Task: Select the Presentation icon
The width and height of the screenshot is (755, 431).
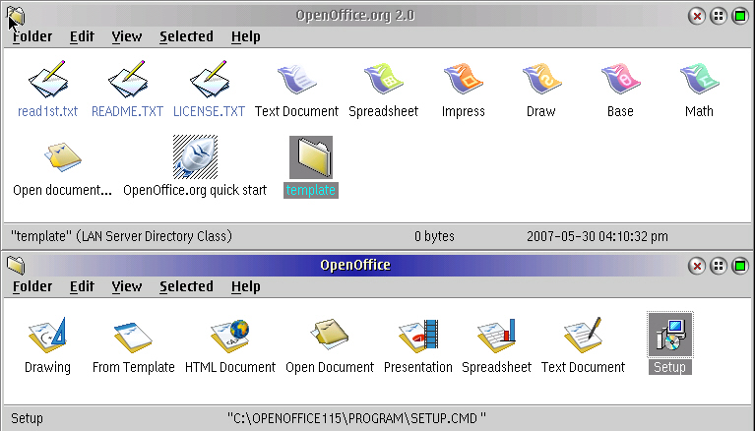Action: (x=417, y=337)
